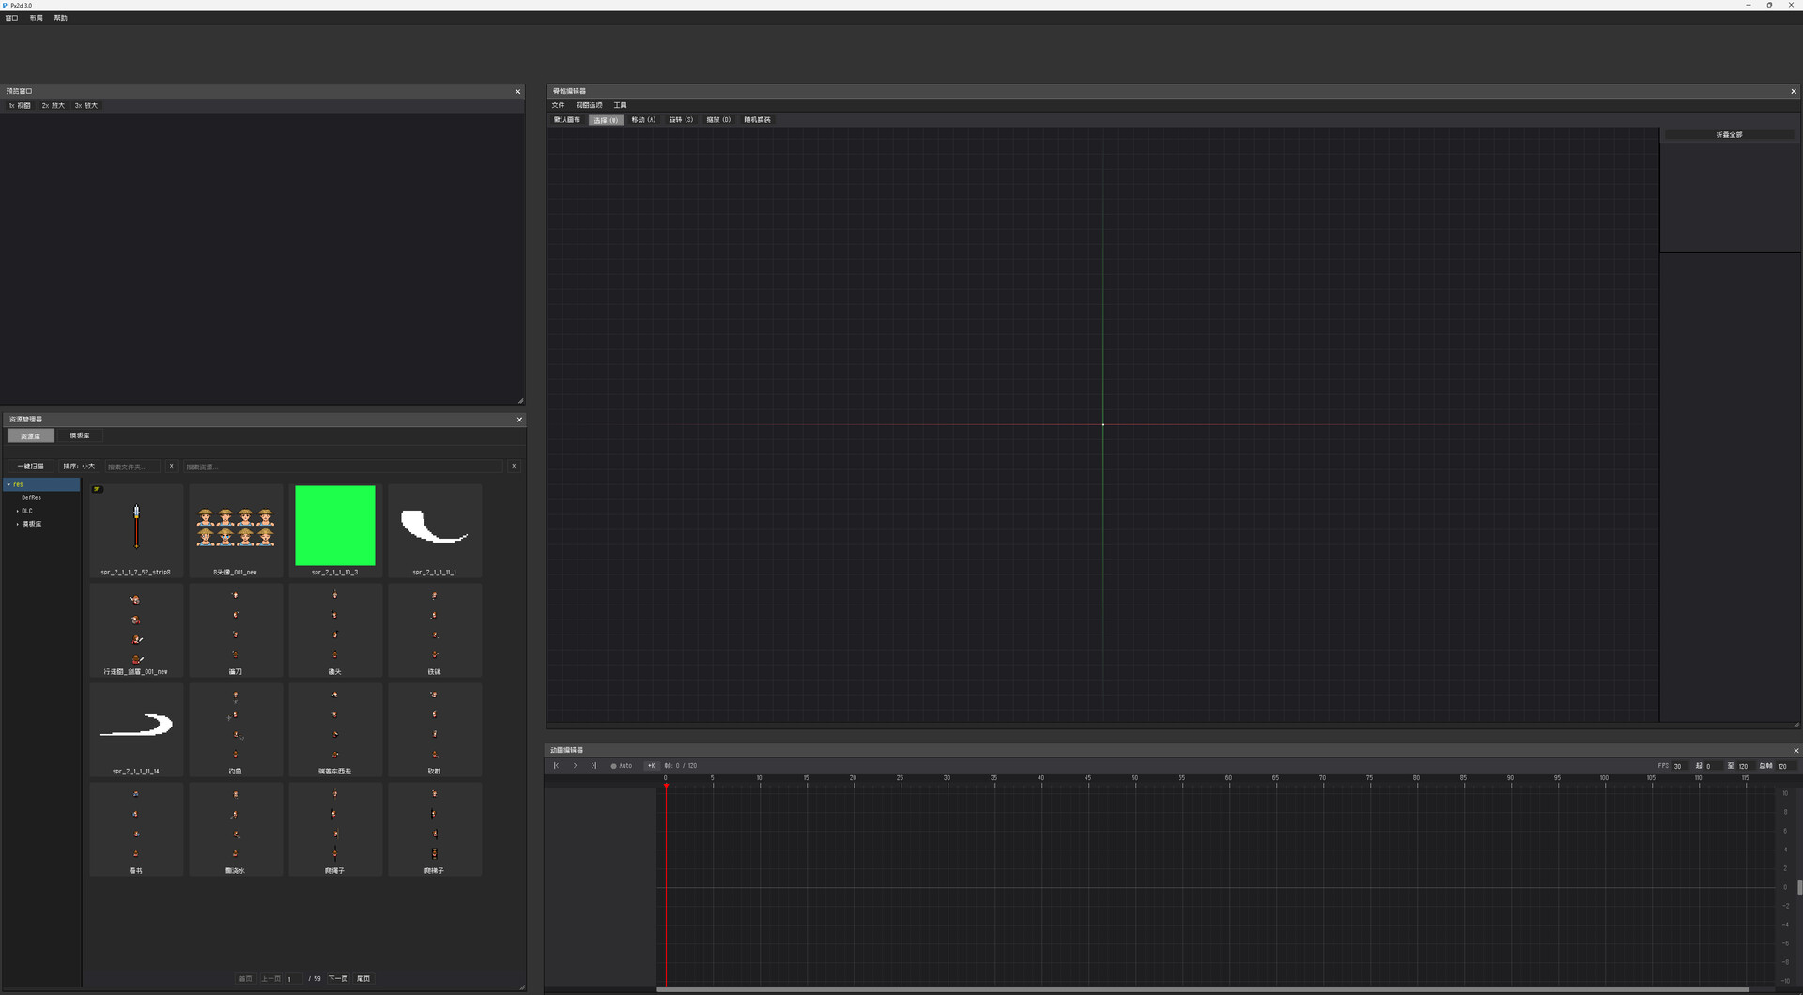
Task: Click the 折叠全部 button in the right panel
Action: [1729, 135]
